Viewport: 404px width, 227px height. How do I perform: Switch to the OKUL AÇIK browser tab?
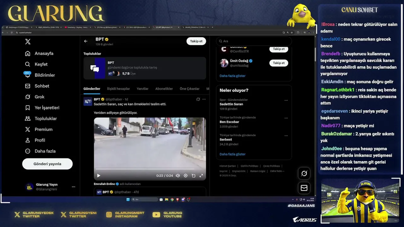(137, 27)
